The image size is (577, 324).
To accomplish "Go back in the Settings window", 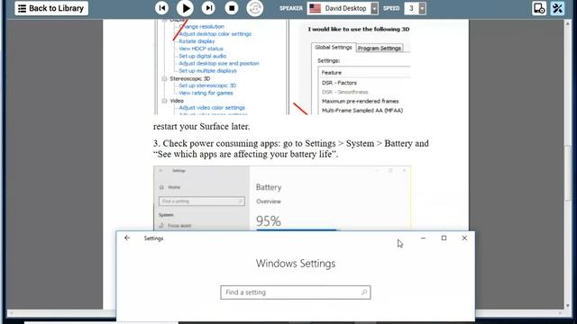I will pos(127,238).
